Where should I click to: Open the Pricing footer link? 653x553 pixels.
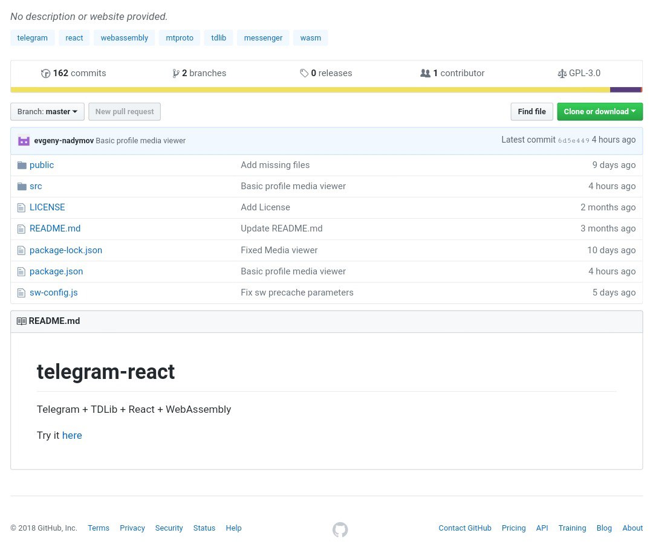pyautogui.click(x=513, y=528)
